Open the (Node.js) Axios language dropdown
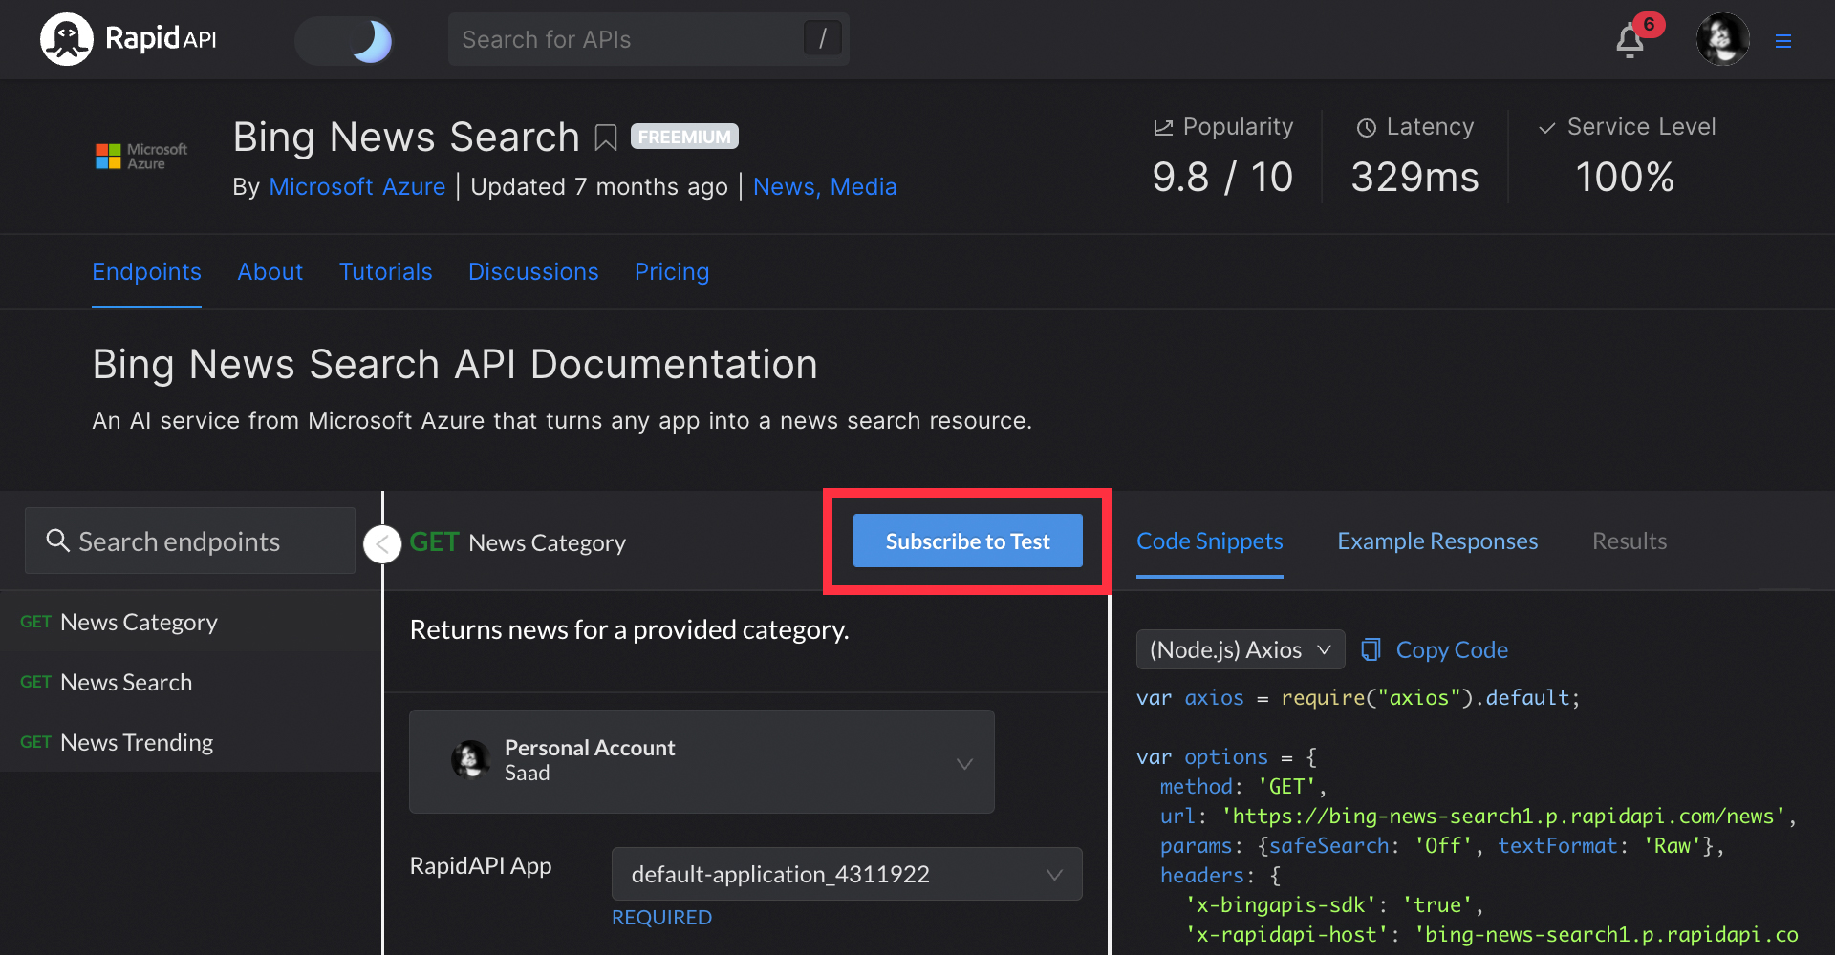The image size is (1835, 955). click(1241, 649)
